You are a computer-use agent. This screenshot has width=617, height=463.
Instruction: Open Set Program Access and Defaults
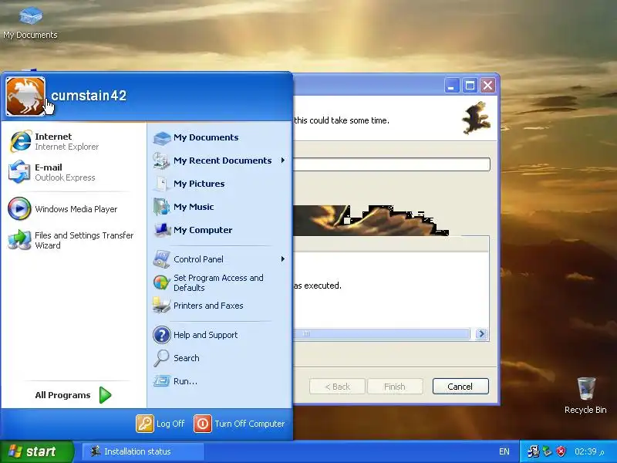tap(220, 282)
